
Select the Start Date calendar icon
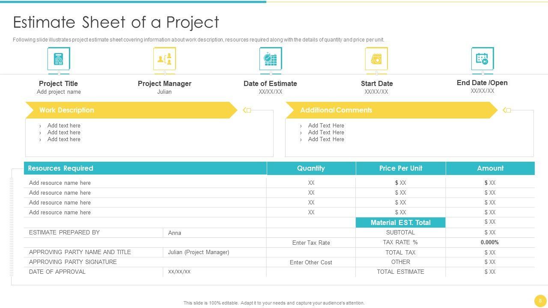tap(376, 59)
